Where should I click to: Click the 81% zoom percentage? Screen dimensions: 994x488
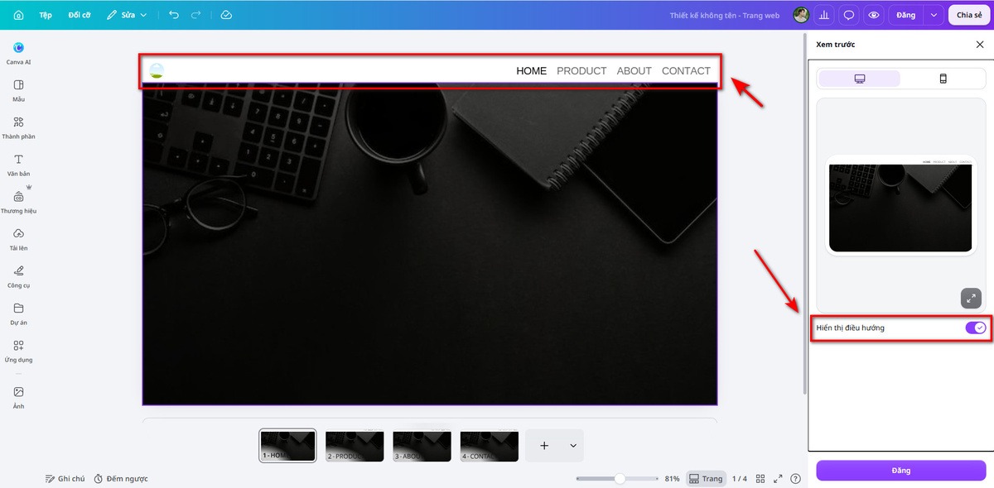tap(672, 479)
